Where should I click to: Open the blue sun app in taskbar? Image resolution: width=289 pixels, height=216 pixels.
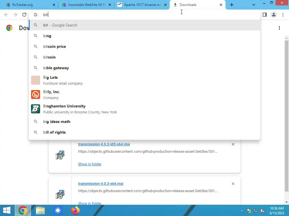[x=58, y=210]
